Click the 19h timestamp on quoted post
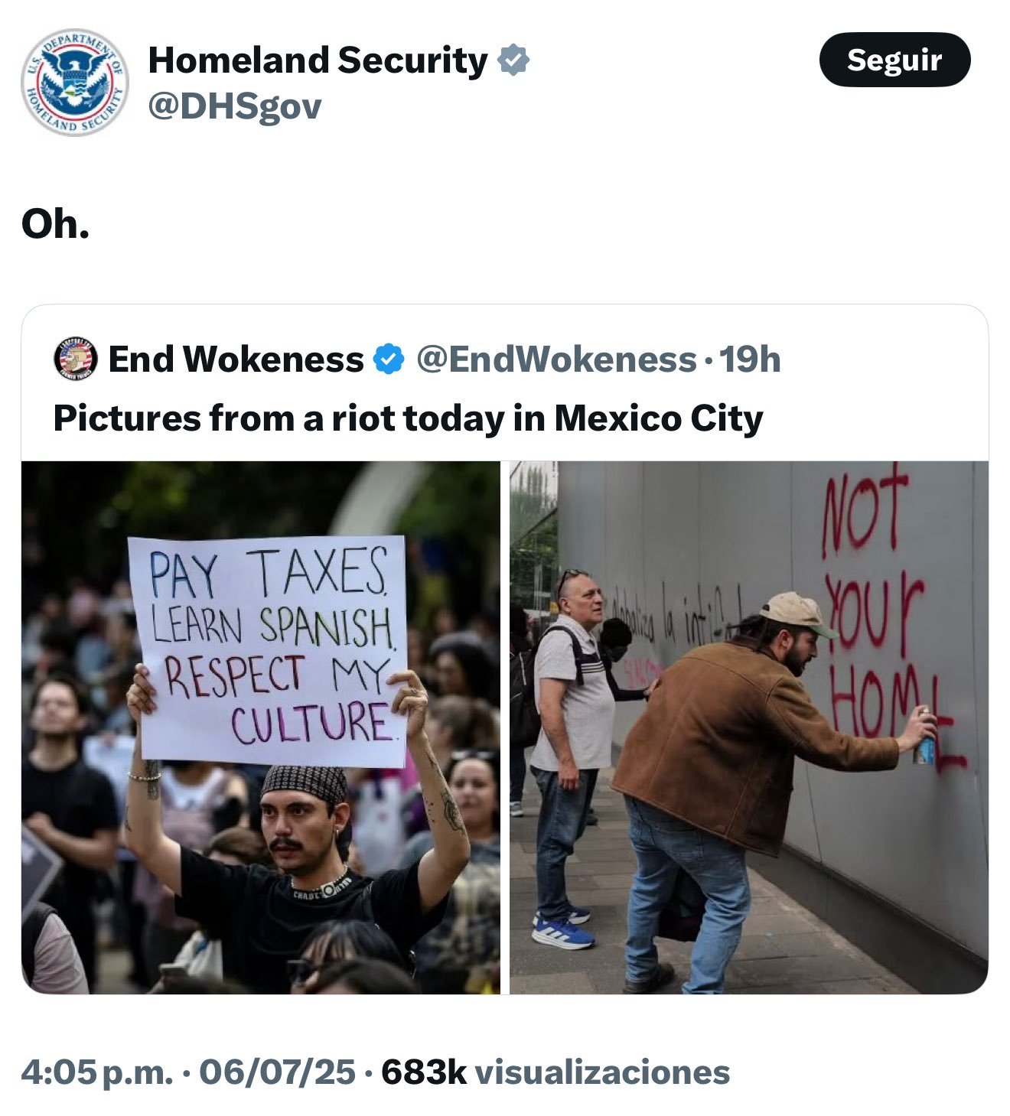 [751, 359]
